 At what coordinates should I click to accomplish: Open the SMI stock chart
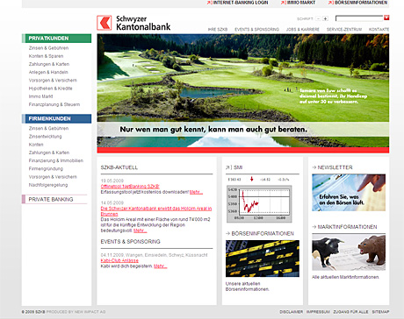click(x=259, y=203)
